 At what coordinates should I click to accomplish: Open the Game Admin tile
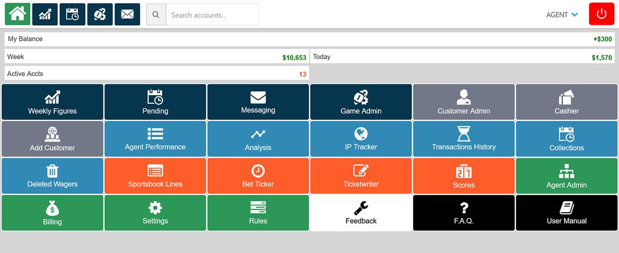pos(361,102)
